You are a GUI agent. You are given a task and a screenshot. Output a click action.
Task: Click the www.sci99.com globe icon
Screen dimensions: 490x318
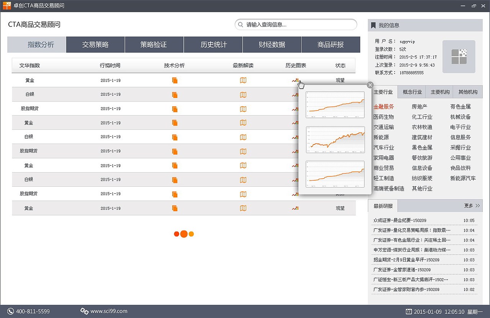[x=85, y=311]
